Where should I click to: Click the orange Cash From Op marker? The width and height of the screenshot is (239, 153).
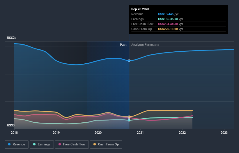(x=129, y=117)
